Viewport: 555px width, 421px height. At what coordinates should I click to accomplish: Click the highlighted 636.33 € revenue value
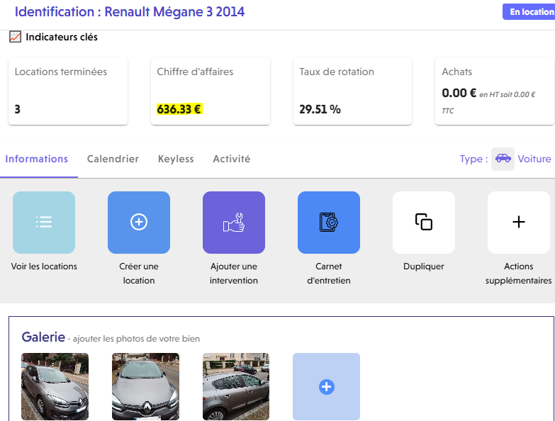point(179,110)
